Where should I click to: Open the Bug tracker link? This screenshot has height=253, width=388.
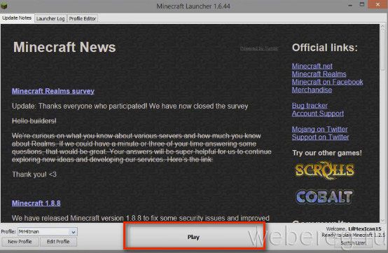click(x=310, y=106)
